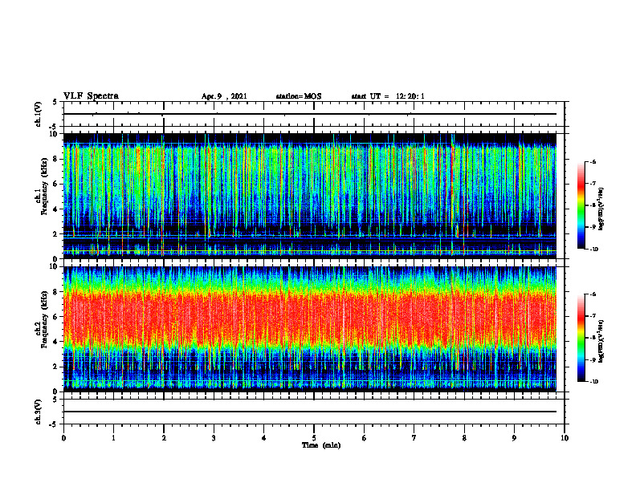Click the ch.1 voltage waveform trace
The image size is (636, 491).
point(310,114)
